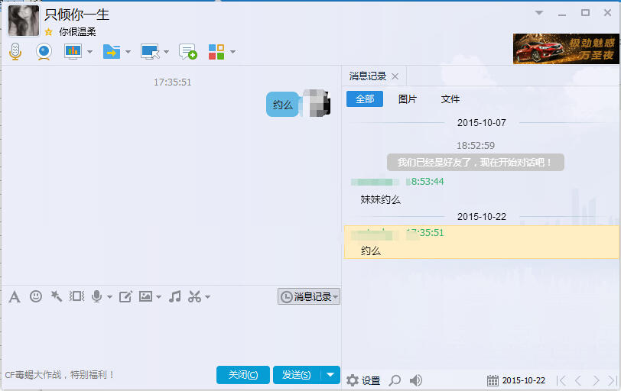Click the speaker sound icon

pos(415,380)
